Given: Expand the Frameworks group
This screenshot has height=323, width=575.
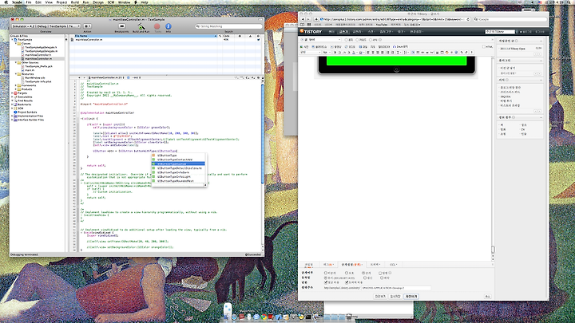Looking at the screenshot, I should click(x=16, y=85).
